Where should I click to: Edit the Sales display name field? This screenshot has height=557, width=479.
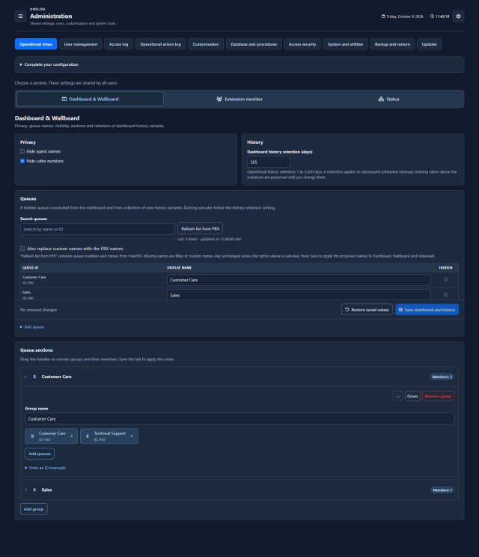click(299, 295)
